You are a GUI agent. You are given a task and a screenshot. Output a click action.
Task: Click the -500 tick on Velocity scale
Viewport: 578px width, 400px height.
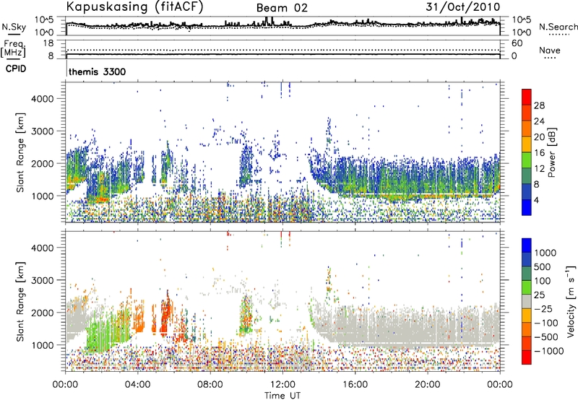546,337
